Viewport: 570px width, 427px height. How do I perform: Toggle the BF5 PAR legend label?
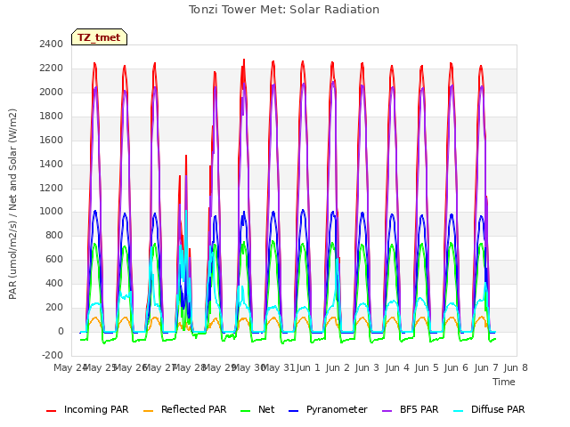click(419, 409)
